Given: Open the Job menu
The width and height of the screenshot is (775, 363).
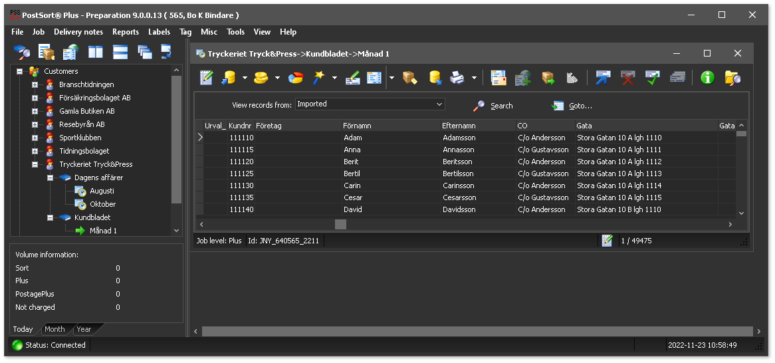Looking at the screenshot, I should tap(39, 32).
